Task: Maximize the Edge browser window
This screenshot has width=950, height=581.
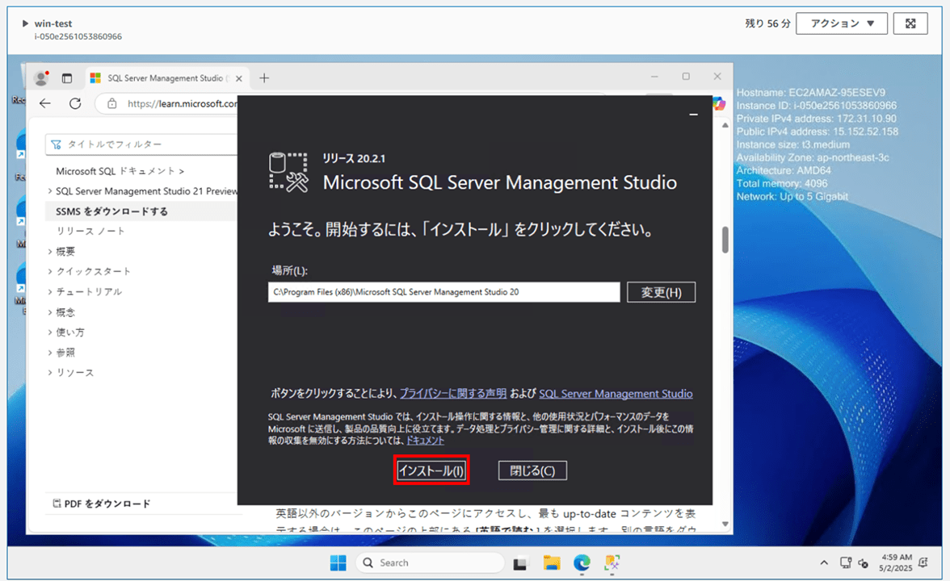Action: [x=686, y=76]
